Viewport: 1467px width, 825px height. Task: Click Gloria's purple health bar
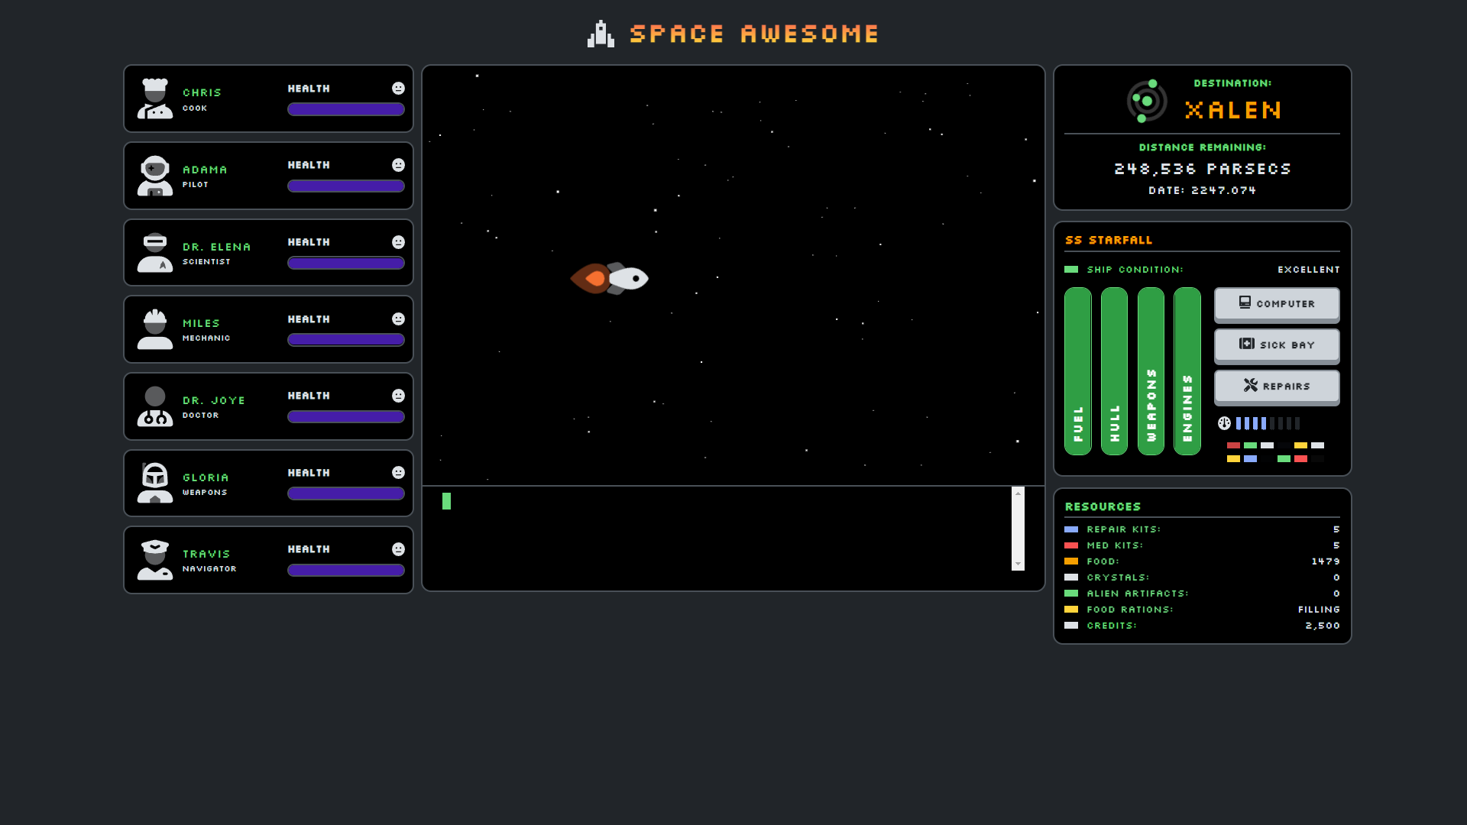pos(345,493)
